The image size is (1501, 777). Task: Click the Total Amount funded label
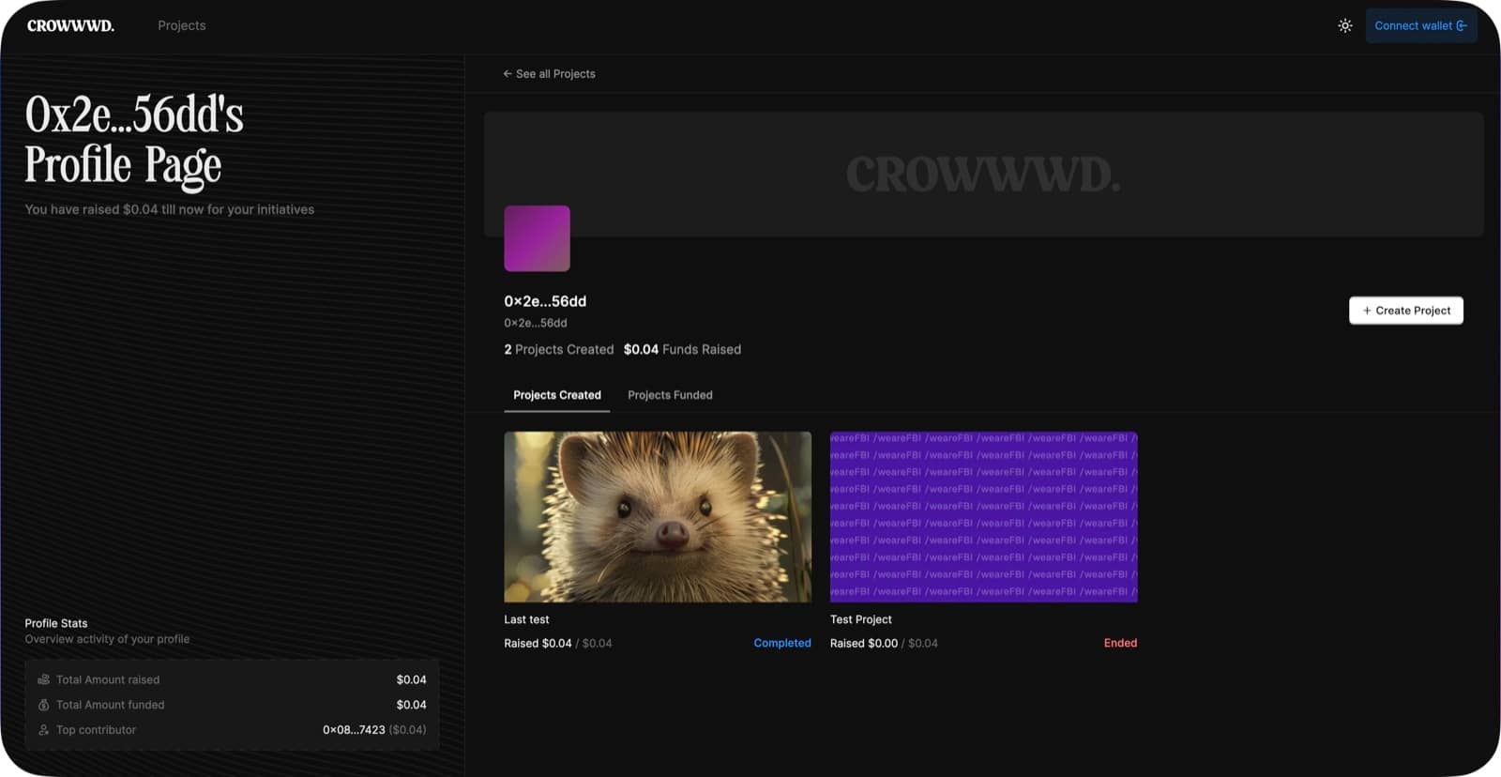pyautogui.click(x=111, y=705)
